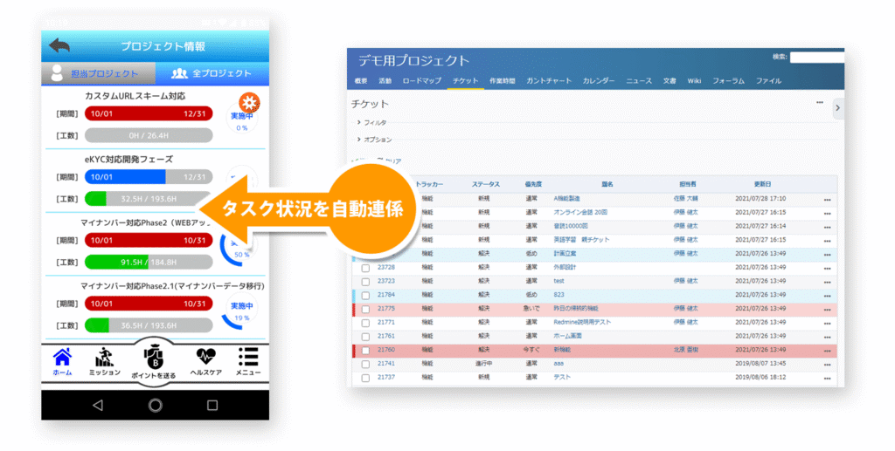This screenshot has width=895, height=451.
Task: Click the 検索 search input field
Action: coord(816,58)
